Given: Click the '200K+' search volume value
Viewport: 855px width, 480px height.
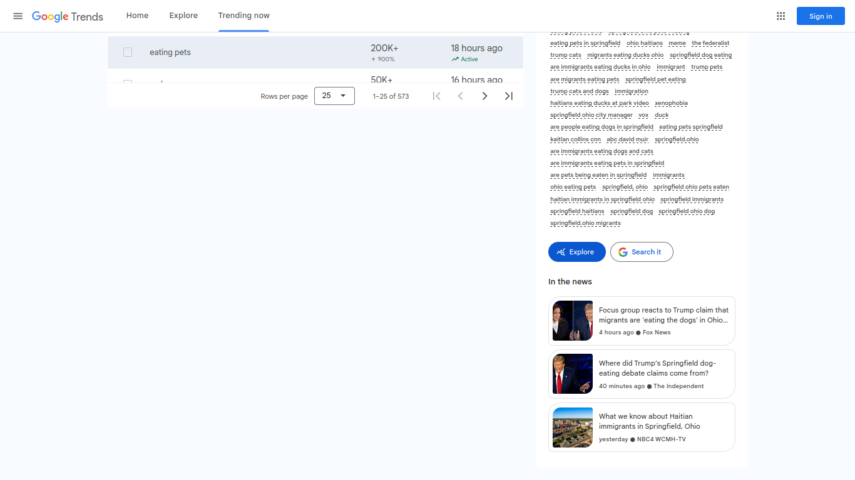Looking at the screenshot, I should pos(384,48).
